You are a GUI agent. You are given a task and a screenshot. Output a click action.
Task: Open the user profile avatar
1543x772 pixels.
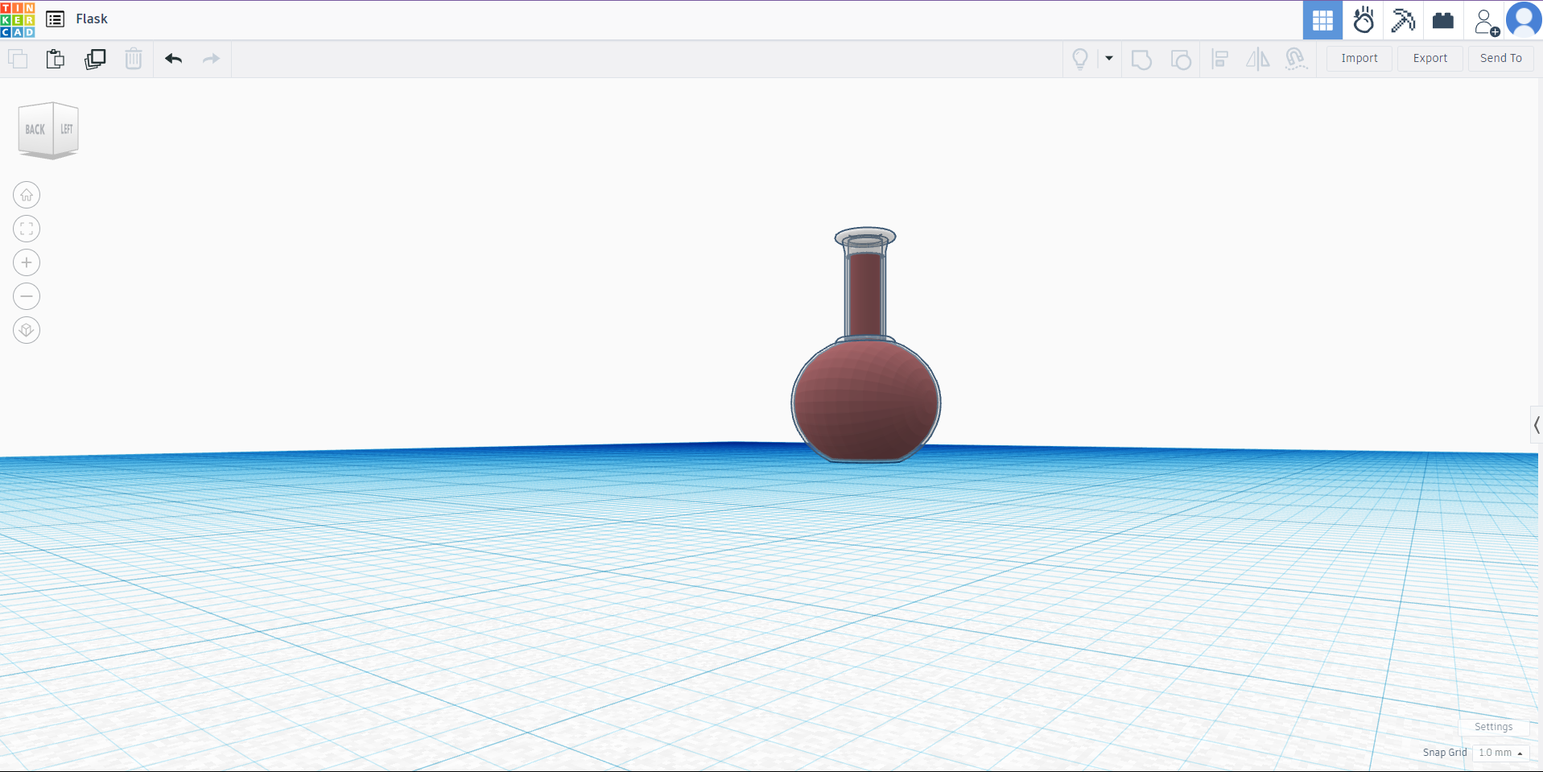(x=1523, y=20)
